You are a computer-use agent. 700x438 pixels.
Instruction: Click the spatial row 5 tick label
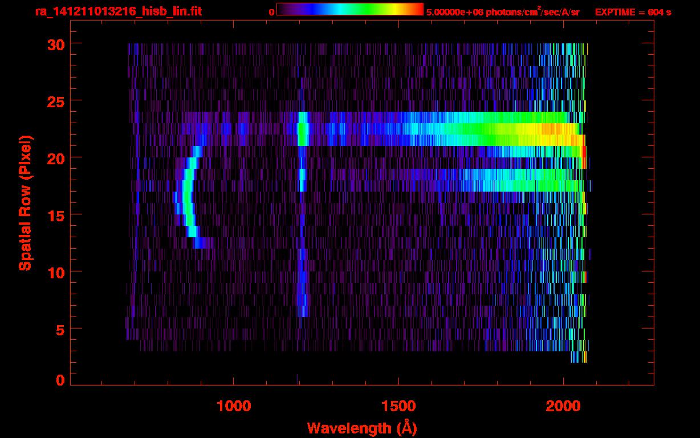pos(61,329)
